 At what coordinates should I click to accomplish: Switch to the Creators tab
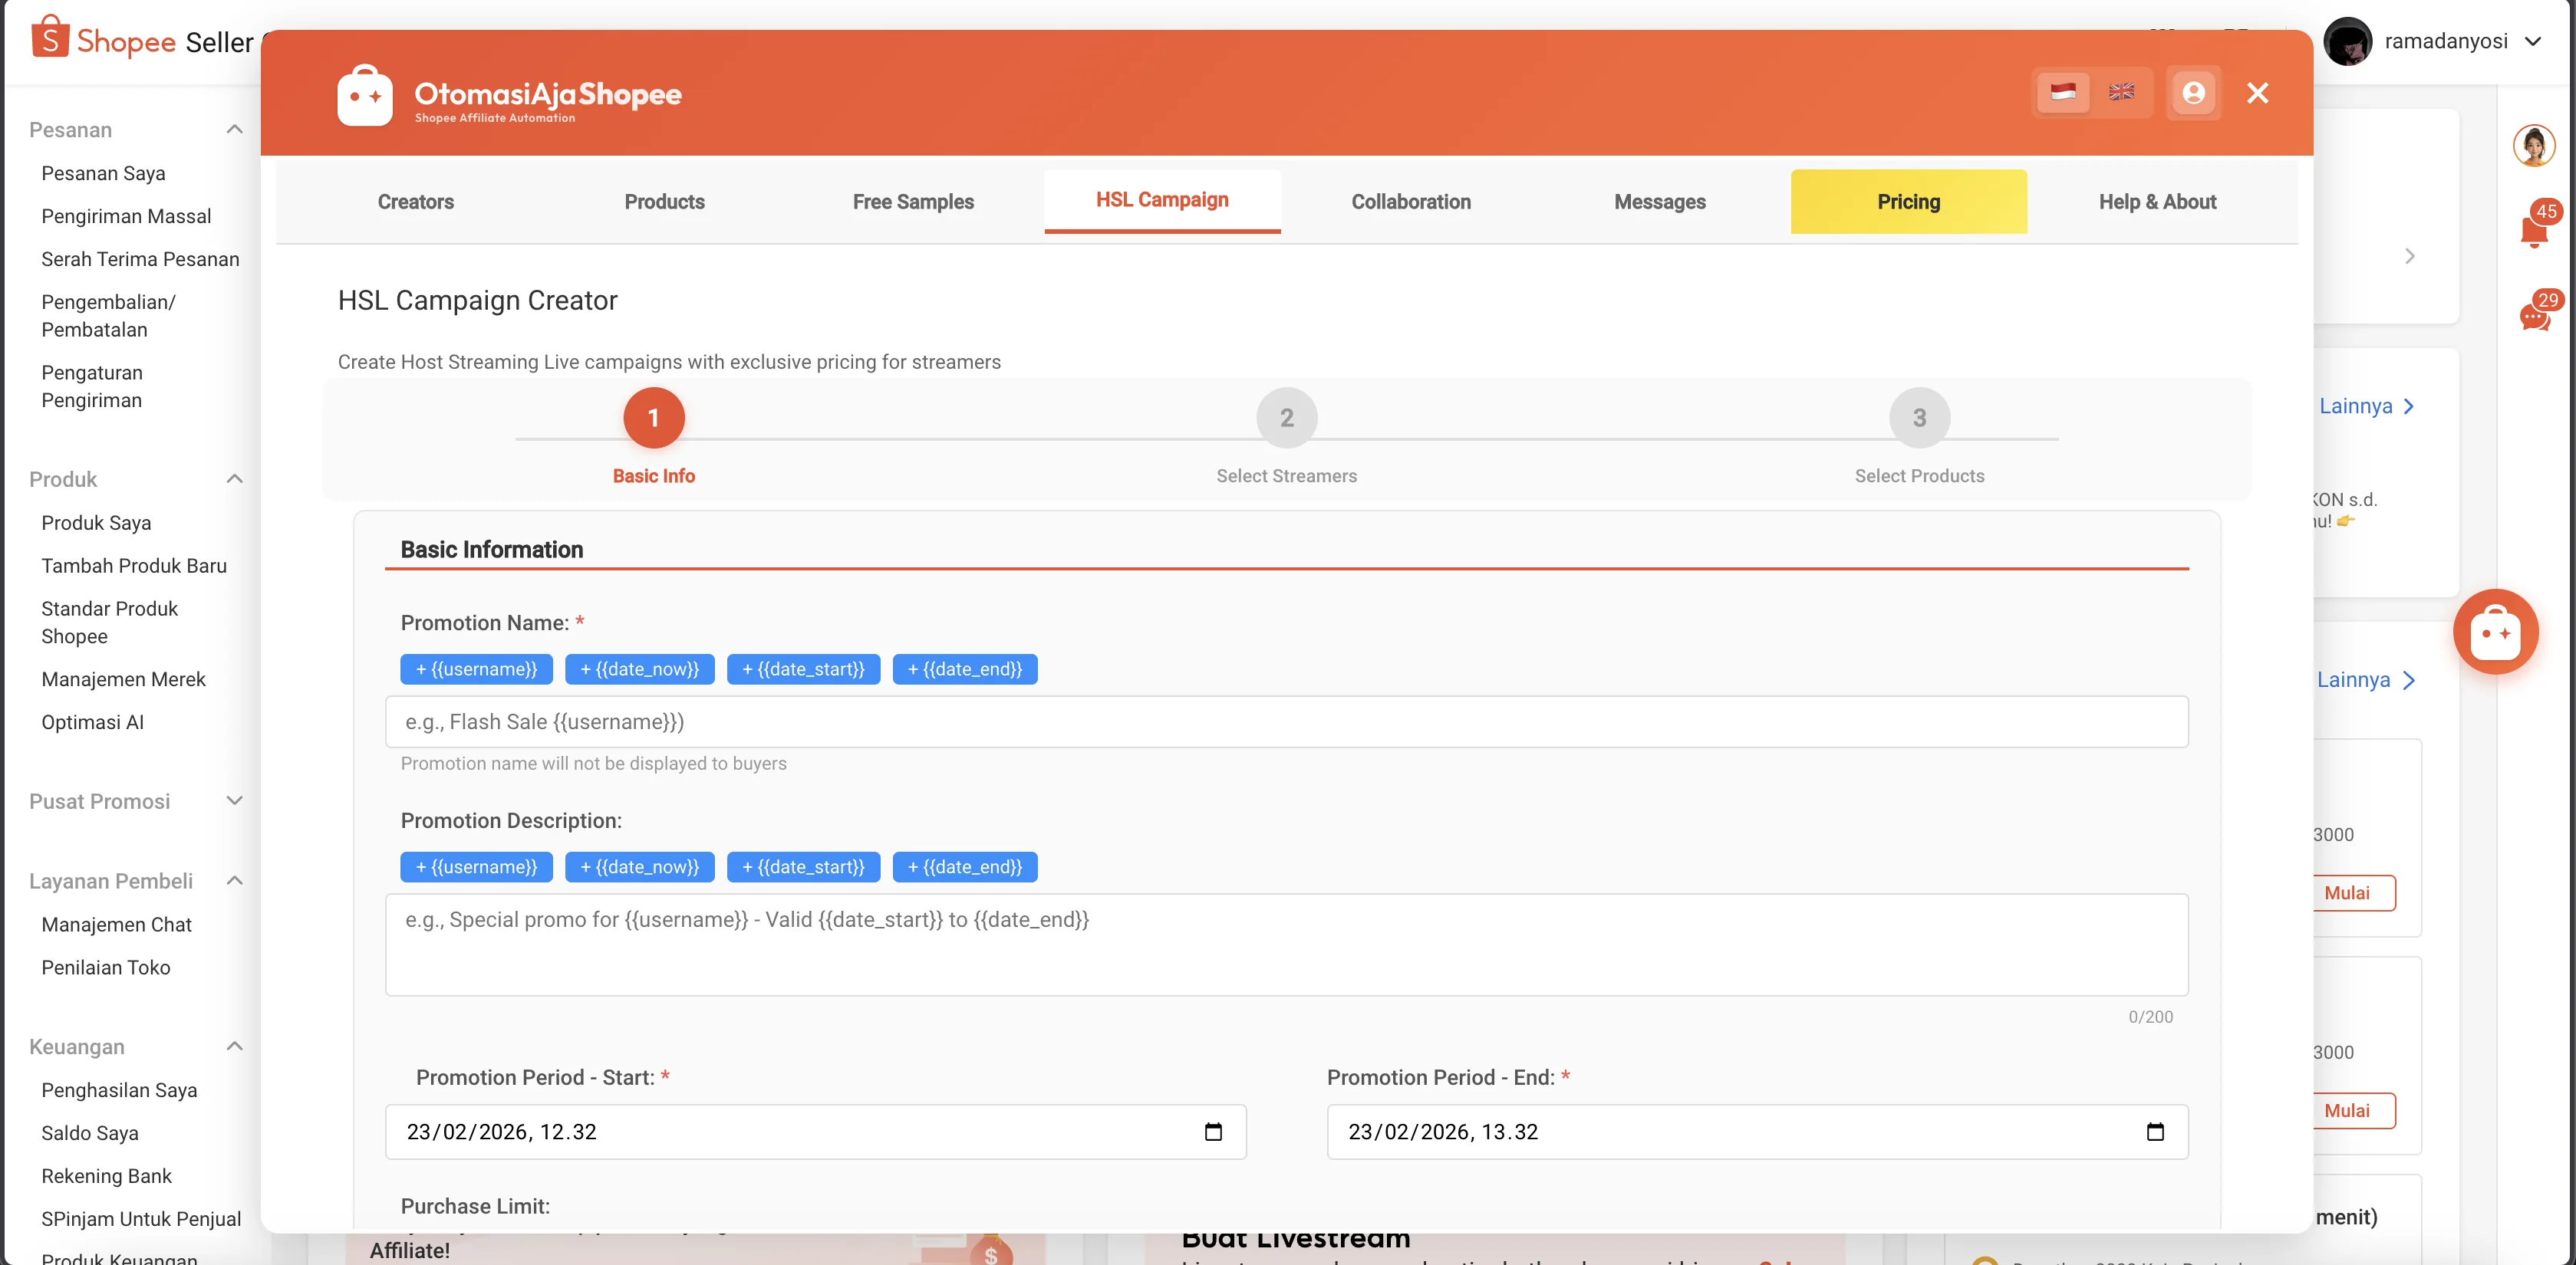415,202
